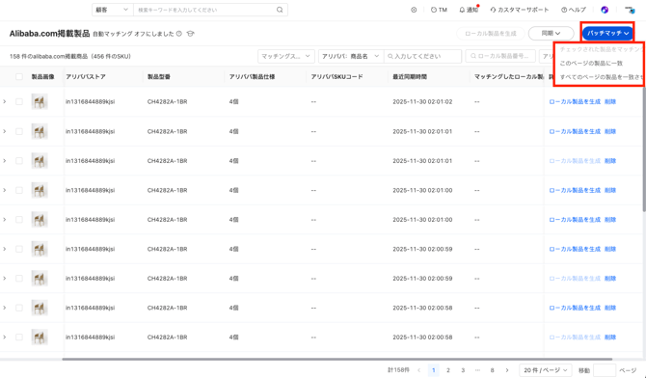The width and height of the screenshot is (646, 378).
Task: Click the 自動マッチング オフにしました status text
Action: [133, 34]
